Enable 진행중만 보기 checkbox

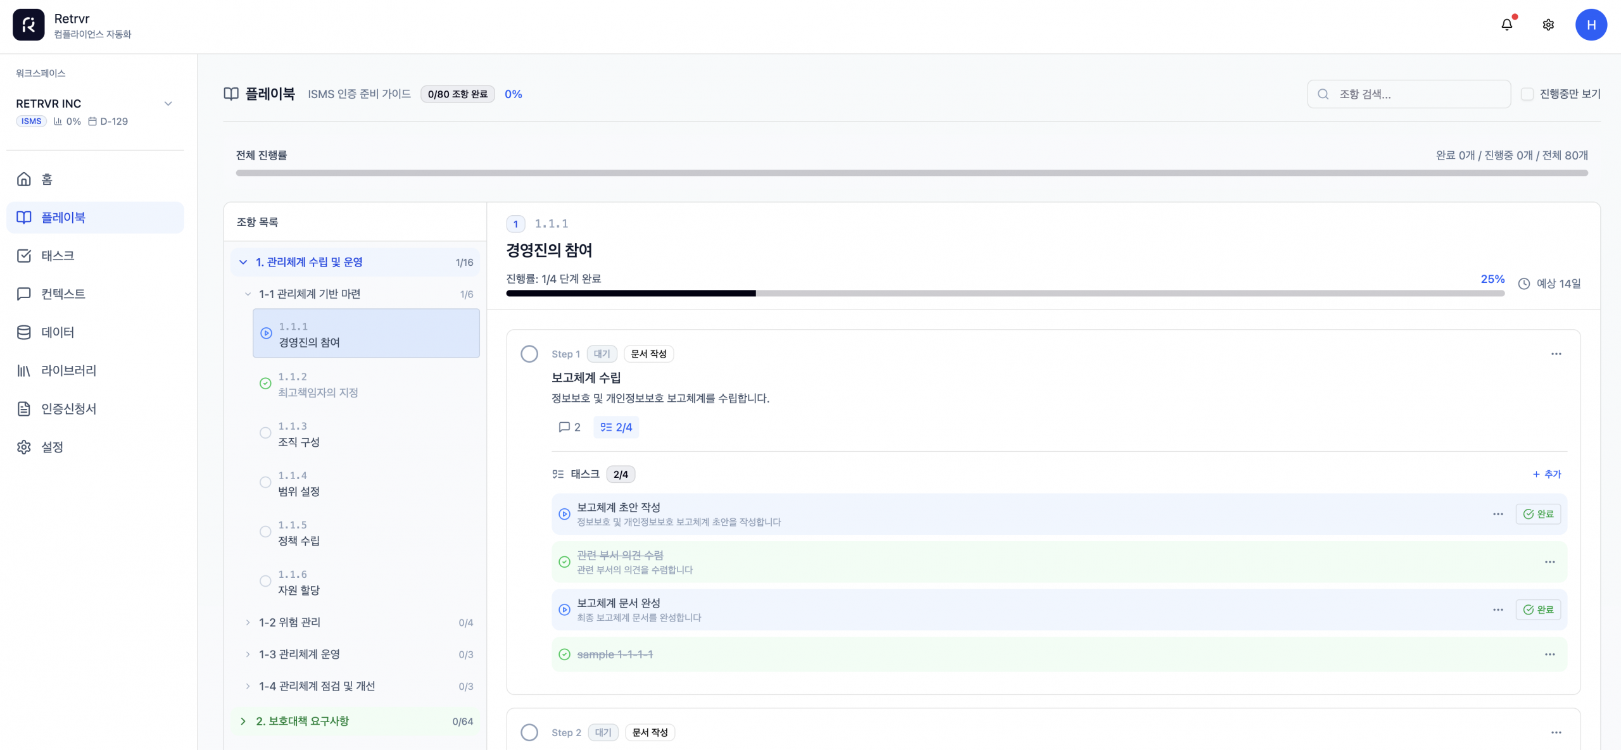coord(1527,94)
